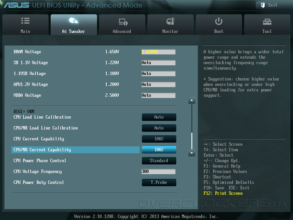This screenshot has width=293, height=220.
Task: Click the Main tab list icon
Action: [25, 21]
